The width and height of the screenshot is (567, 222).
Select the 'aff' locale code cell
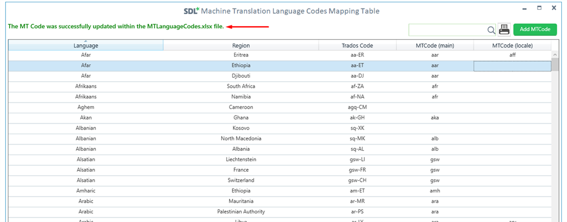[513, 55]
